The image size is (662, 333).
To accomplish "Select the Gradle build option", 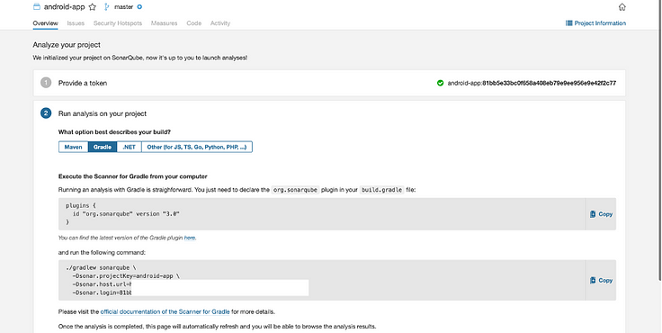I will click(x=103, y=147).
